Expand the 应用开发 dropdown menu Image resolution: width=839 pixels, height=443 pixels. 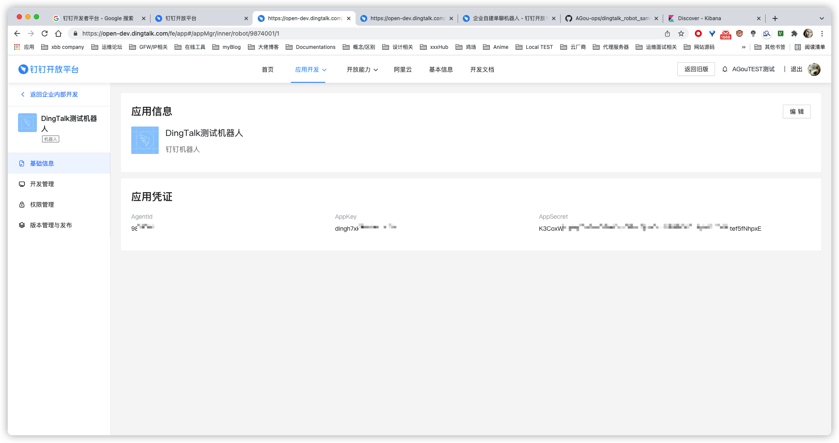click(311, 69)
